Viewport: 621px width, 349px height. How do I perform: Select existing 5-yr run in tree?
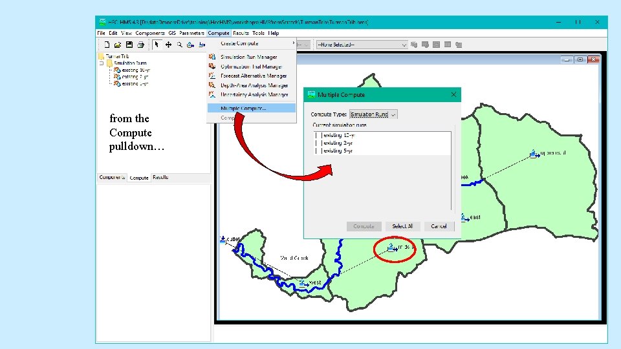[x=135, y=83]
